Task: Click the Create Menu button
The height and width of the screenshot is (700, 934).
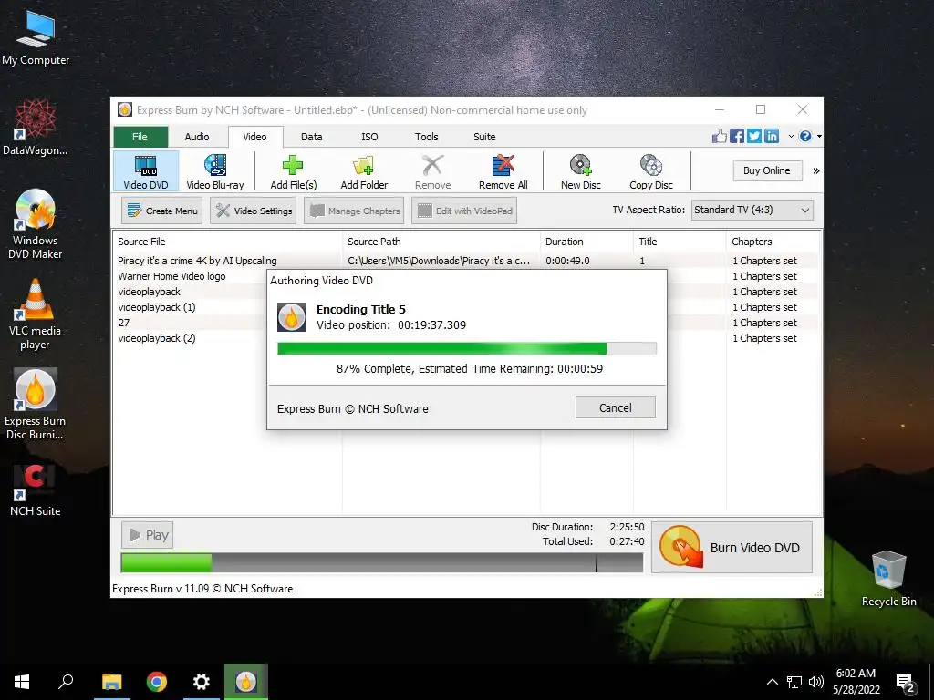Action: coord(162,211)
